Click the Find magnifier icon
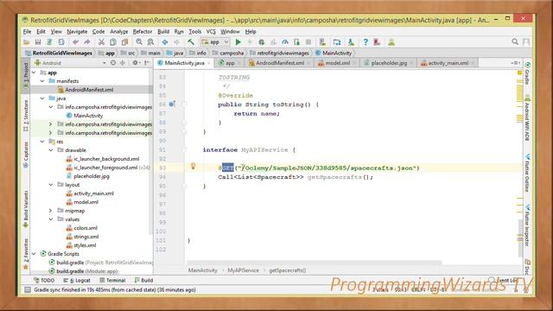This screenshot has height=311, width=553. pyautogui.click(x=139, y=42)
